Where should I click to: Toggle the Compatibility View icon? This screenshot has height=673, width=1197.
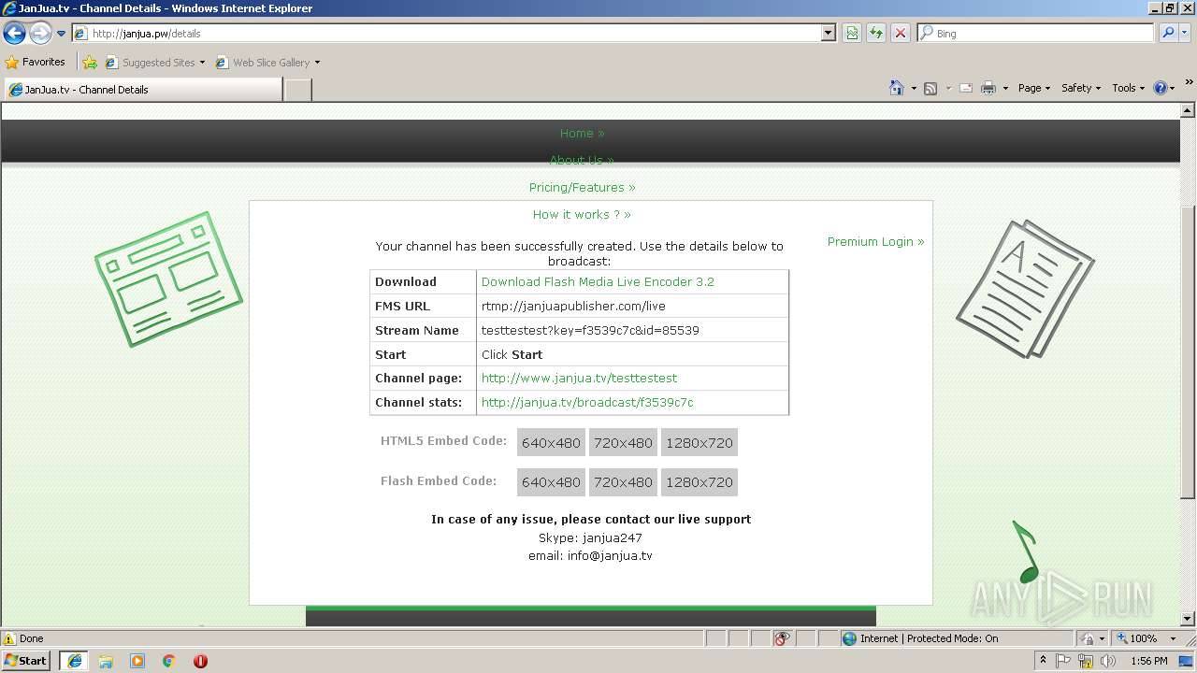(852, 33)
